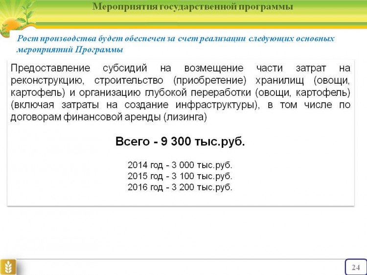Click the line 'мероприятий Программы'
367x275 pixels.
[x=70, y=49]
